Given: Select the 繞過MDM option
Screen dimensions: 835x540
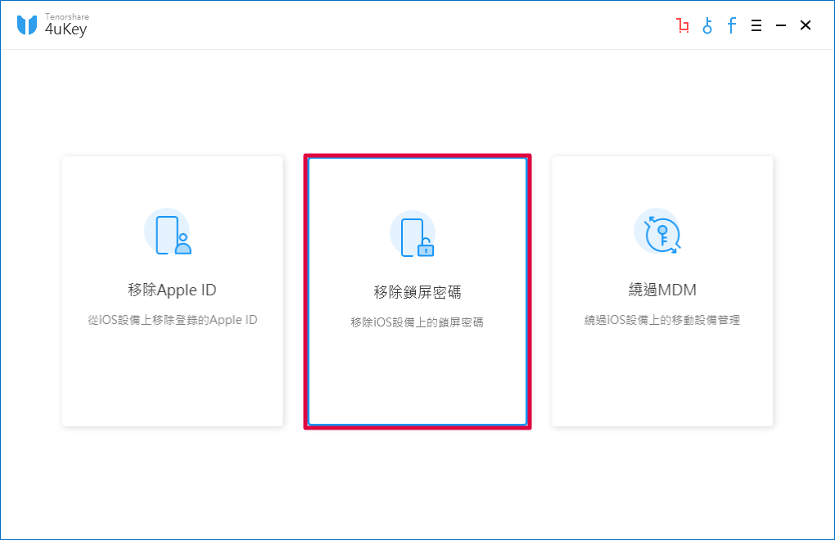Looking at the screenshot, I should [662, 290].
